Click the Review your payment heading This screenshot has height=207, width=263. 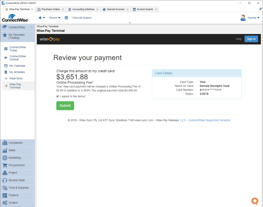(87, 58)
